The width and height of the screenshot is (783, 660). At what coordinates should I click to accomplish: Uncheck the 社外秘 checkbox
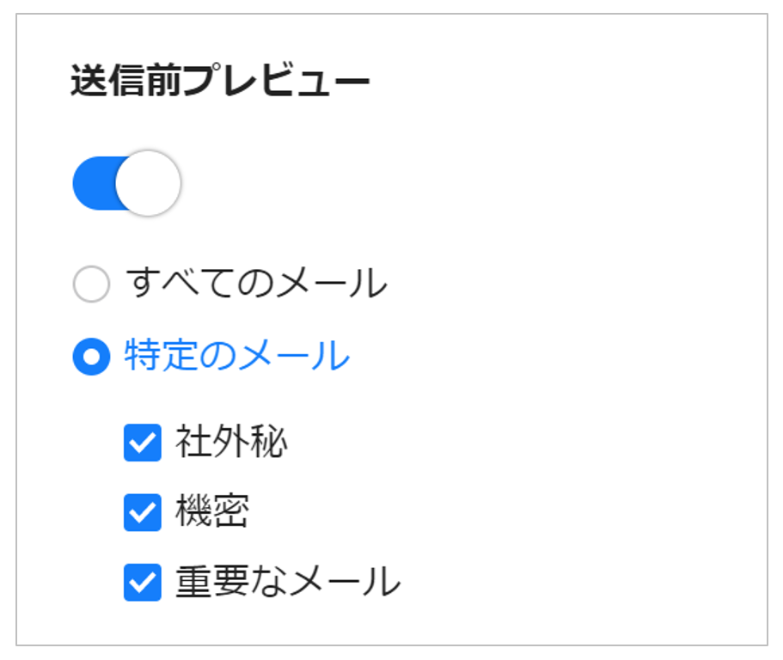(x=143, y=443)
